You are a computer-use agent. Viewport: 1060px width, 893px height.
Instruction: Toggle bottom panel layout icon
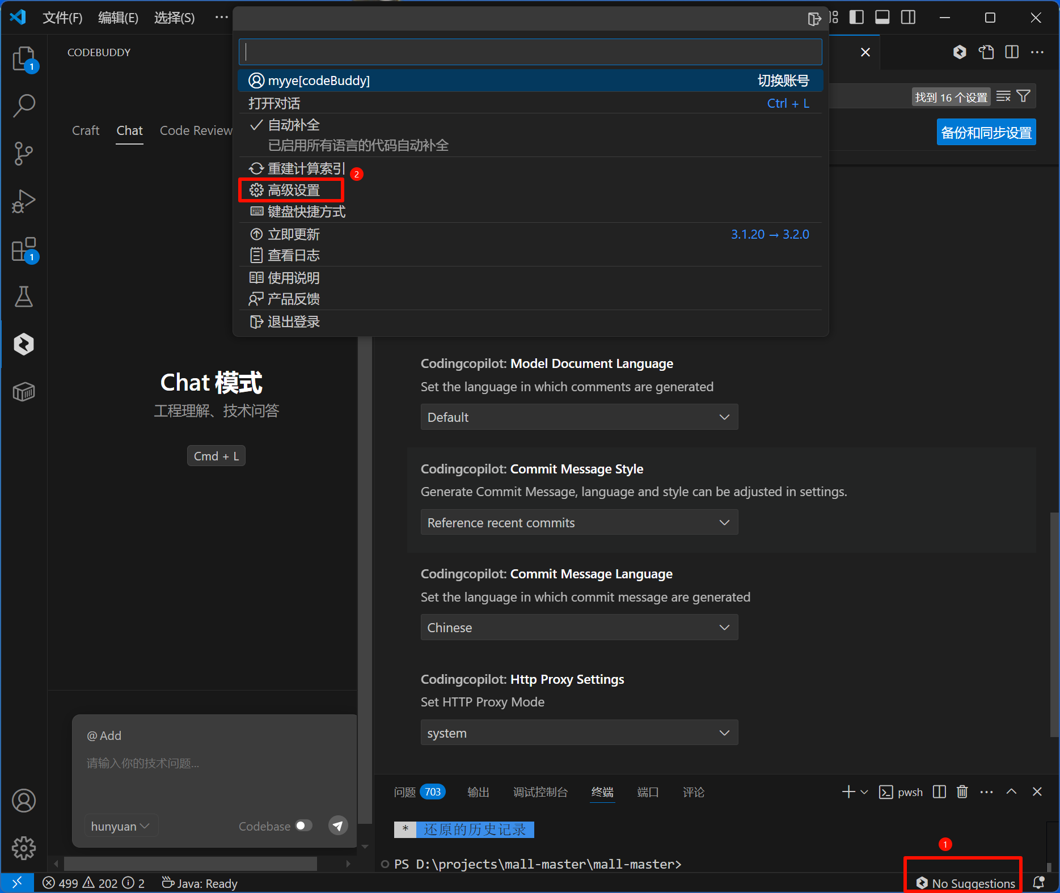tap(882, 18)
